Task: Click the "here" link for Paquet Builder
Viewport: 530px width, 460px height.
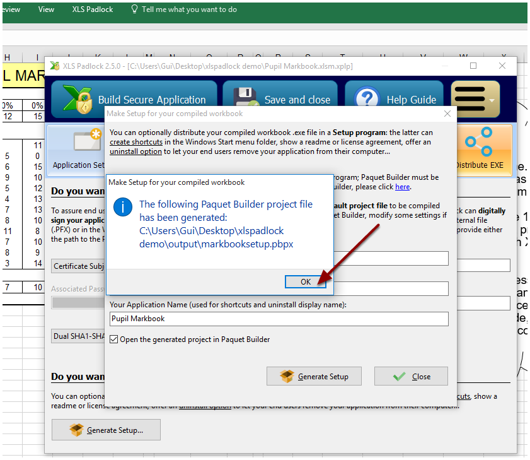Action: 402,187
